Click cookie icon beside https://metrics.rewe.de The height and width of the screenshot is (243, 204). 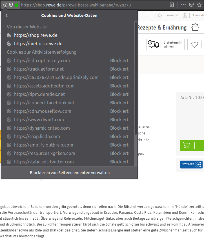click(9, 44)
